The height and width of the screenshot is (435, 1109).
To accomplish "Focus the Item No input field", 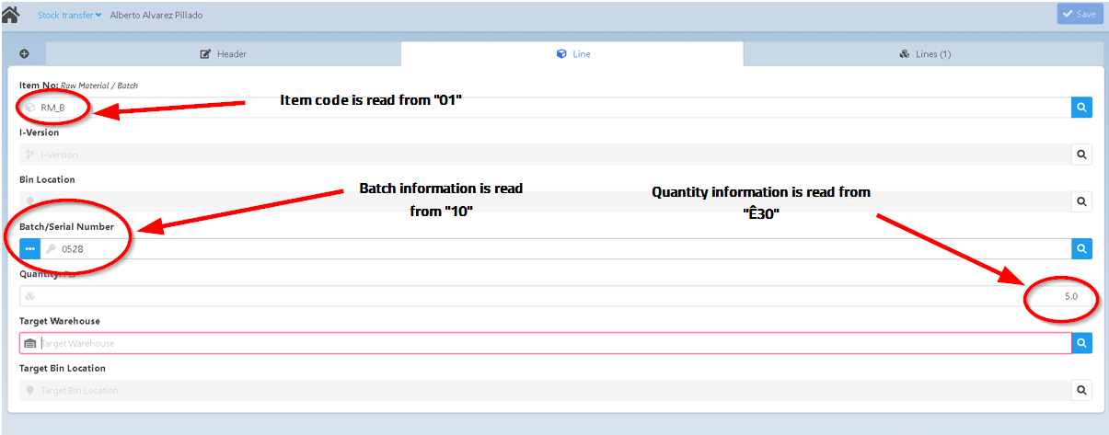I will coord(552,108).
